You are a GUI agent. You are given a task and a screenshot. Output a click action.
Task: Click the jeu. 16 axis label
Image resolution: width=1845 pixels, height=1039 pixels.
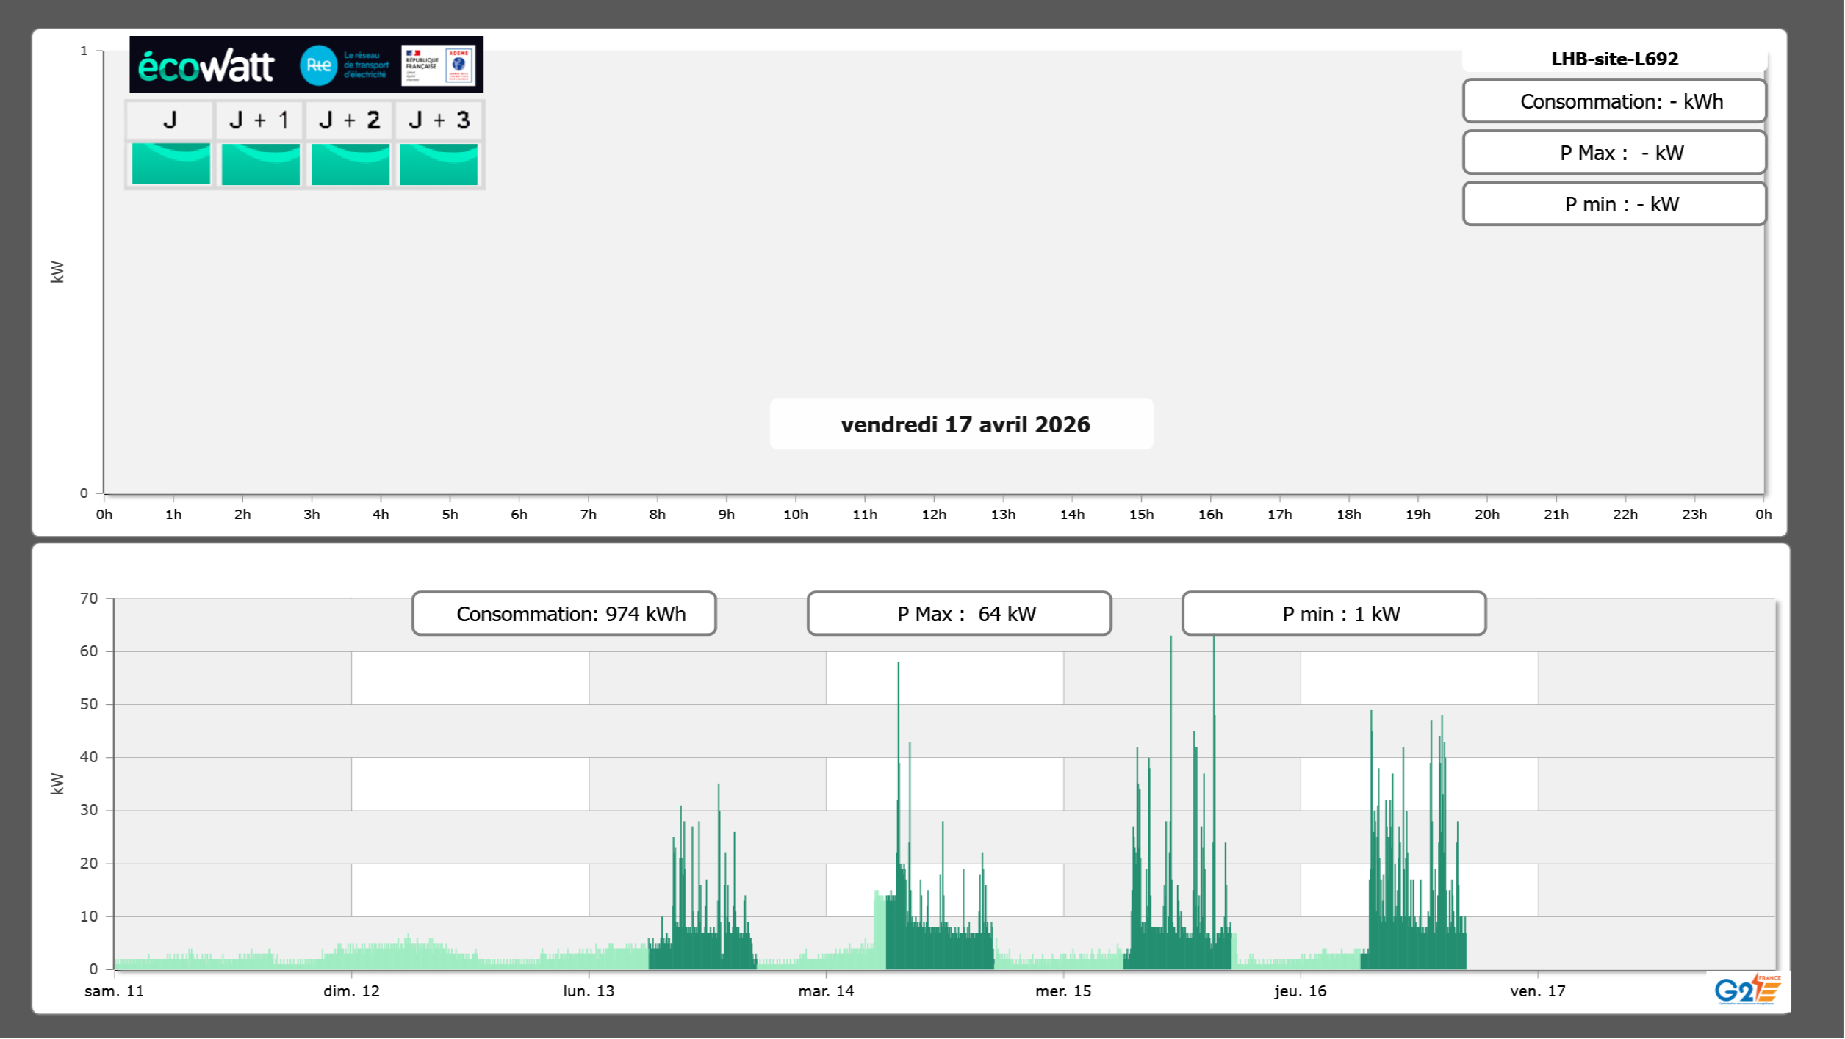[1300, 991]
